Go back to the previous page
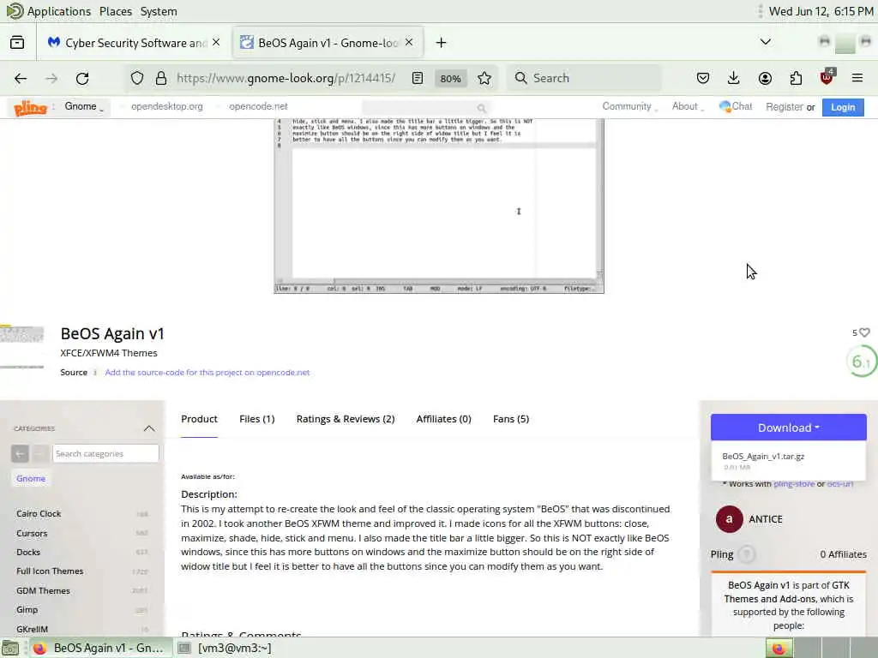The width and height of the screenshot is (878, 658). (21, 78)
